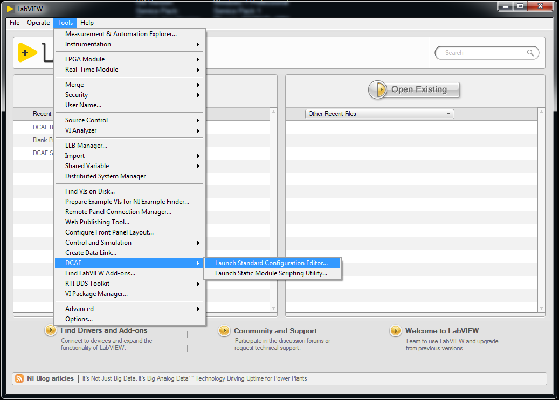Open the File menu
Image resolution: width=559 pixels, height=400 pixels.
15,23
